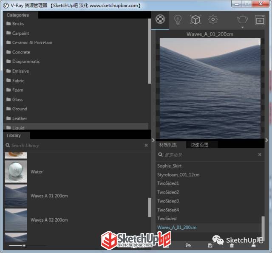Screen dimensions: 272x253
Task: Clear the Search Library field
Action: point(146,145)
